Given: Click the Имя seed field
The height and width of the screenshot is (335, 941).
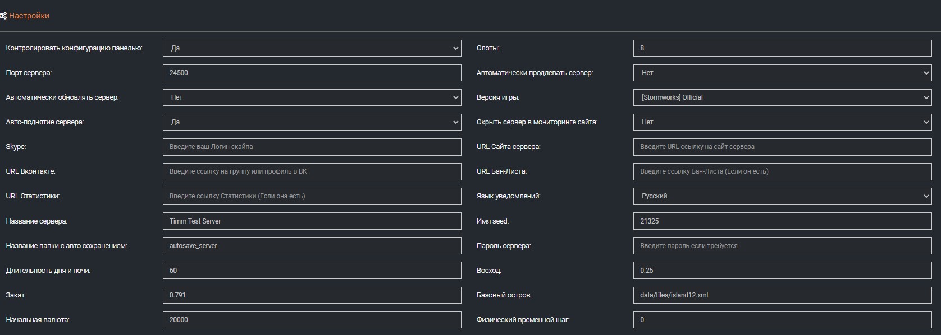Looking at the screenshot, I should point(782,221).
